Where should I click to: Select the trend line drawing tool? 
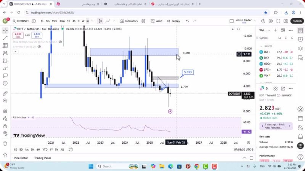click(x=5, y=38)
